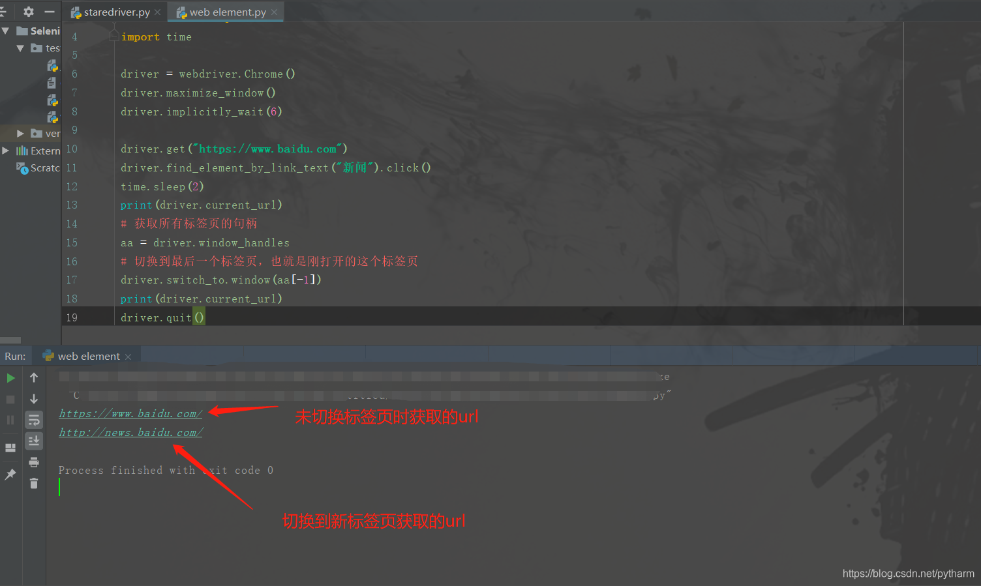
Task: Toggle scroll to end in console
Action: click(x=34, y=441)
